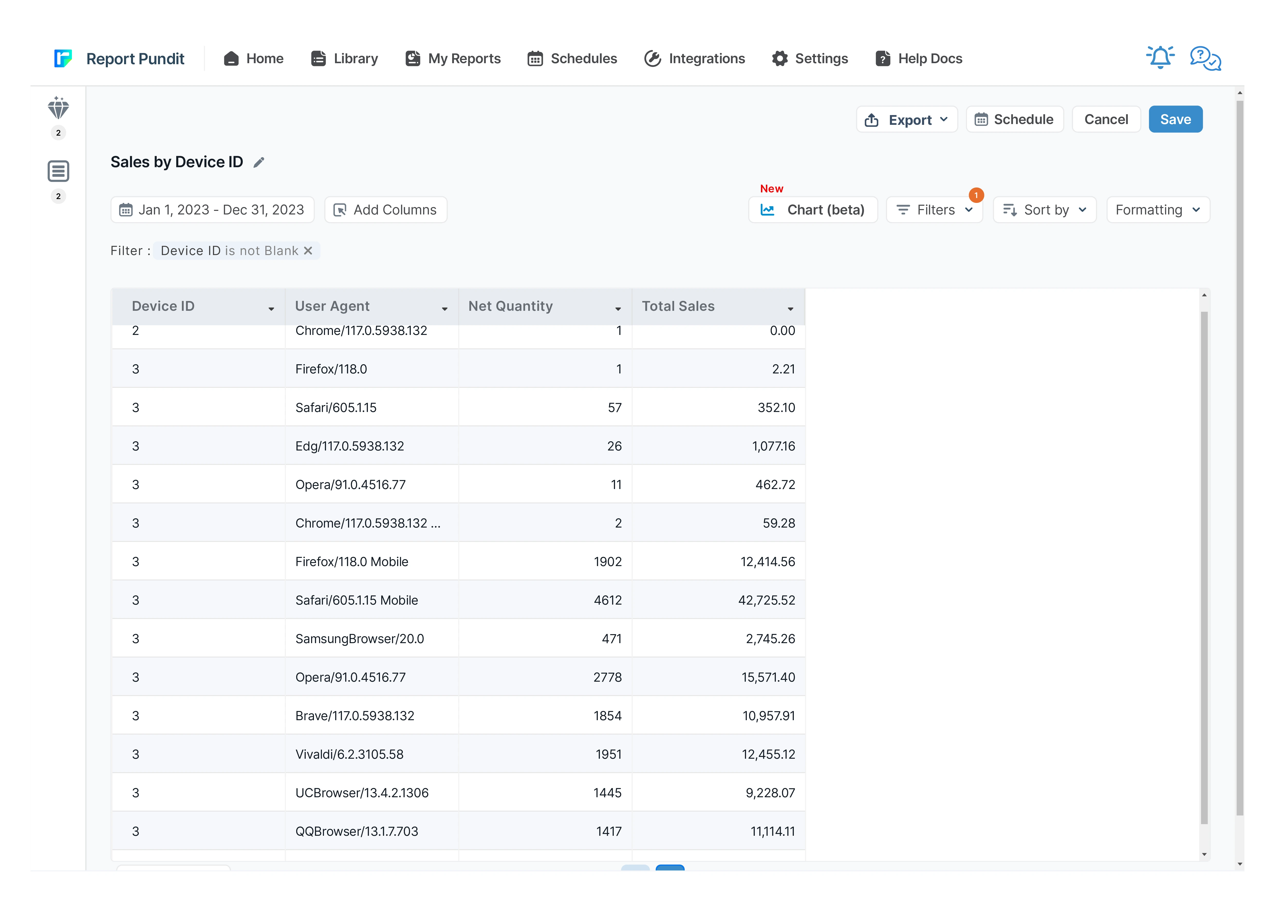Click the table's vertical scrollbar thumb
The image size is (1275, 901).
[1204, 566]
